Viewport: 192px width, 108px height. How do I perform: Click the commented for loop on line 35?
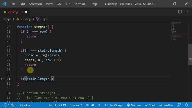coord(55,98)
